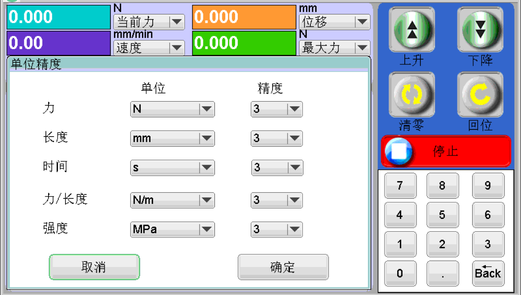The height and width of the screenshot is (295, 521).
Task: Open the 当前力 channel dropdown
Action: point(149,22)
